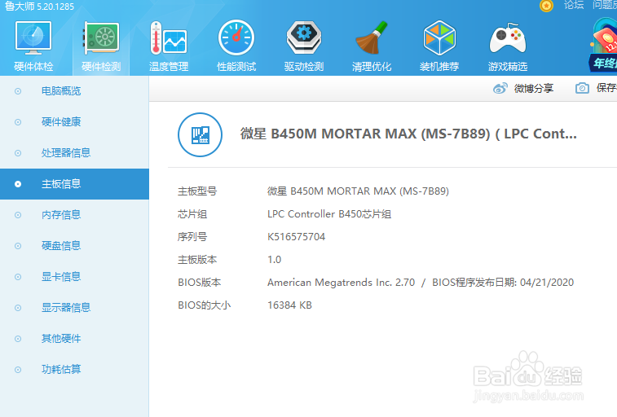
Task: Click 鲁大师 5.20.1285 title text
Action: point(39,6)
